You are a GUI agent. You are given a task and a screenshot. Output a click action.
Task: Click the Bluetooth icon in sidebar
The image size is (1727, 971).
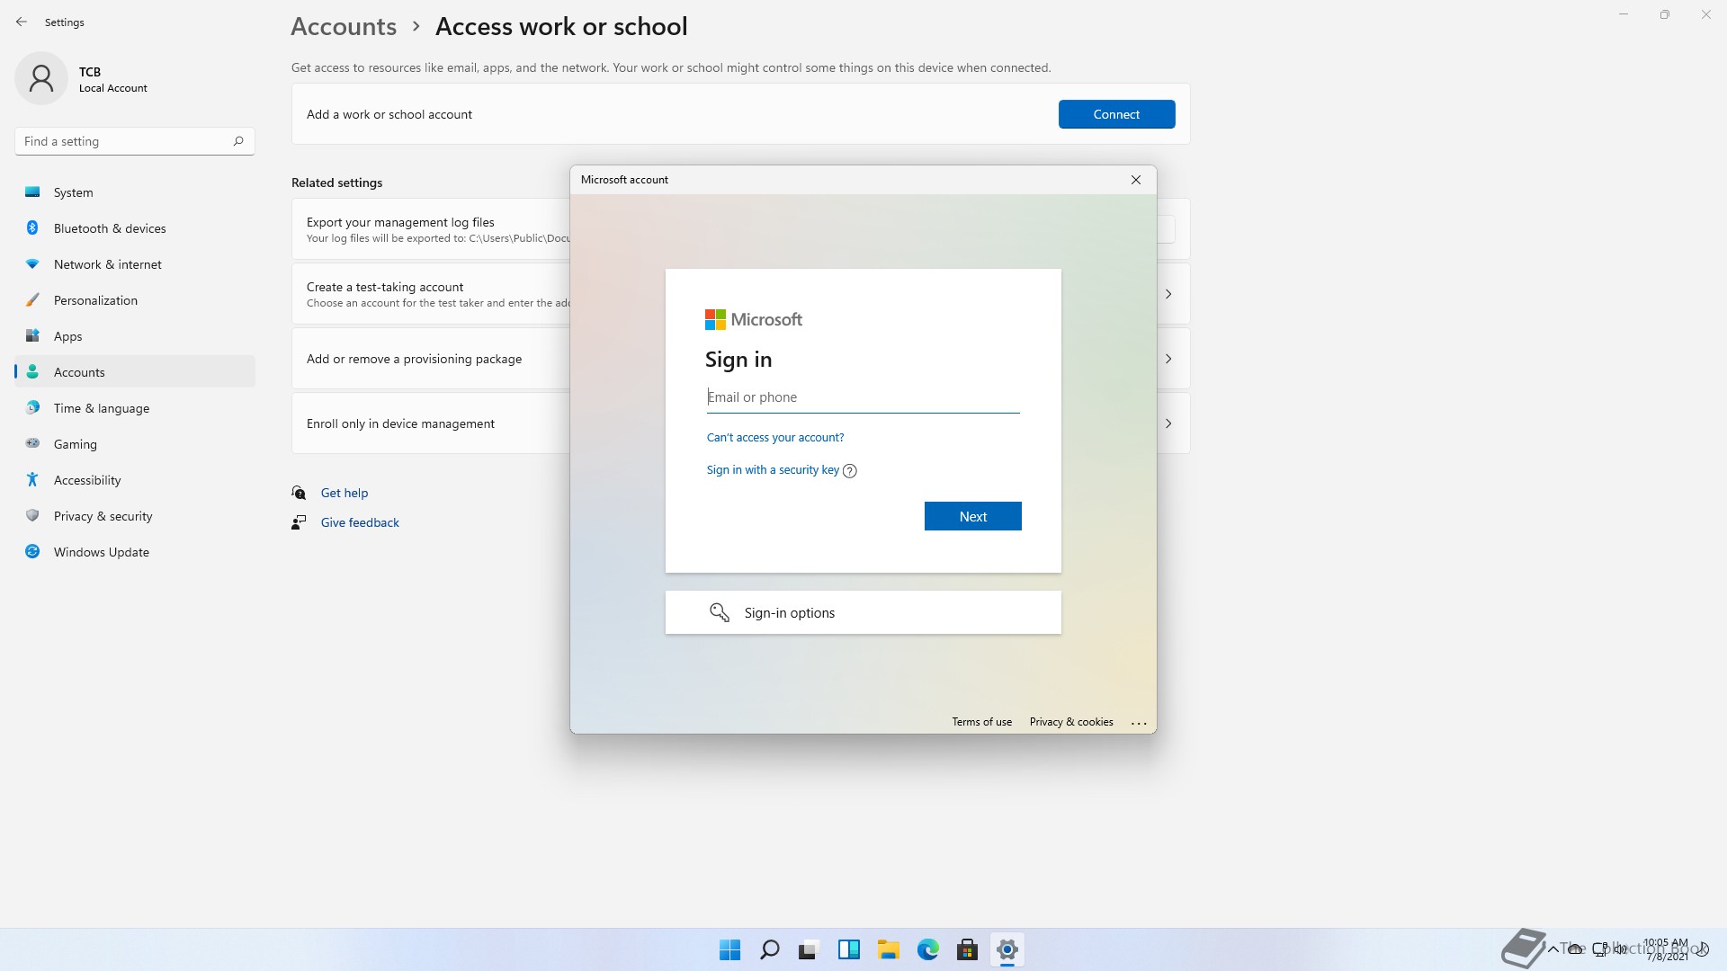[x=32, y=227]
